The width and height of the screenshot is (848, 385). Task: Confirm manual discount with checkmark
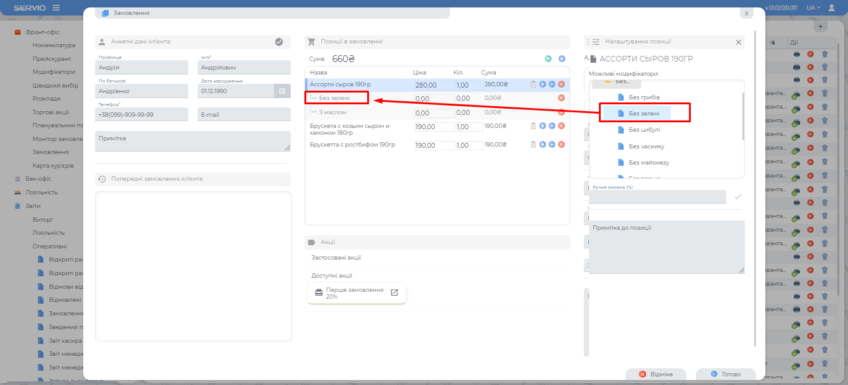tap(738, 197)
